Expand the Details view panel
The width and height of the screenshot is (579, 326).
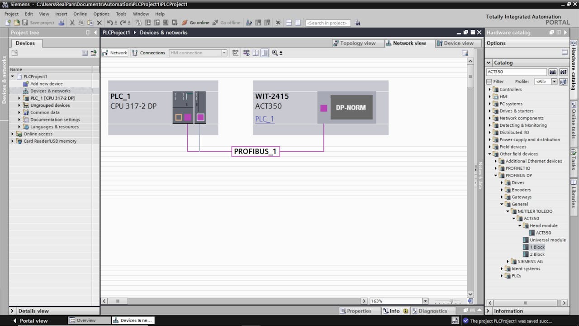13,311
